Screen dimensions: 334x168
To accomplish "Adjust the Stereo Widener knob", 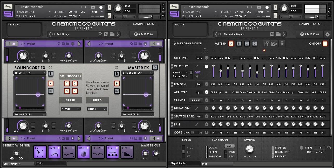I will point(16,153).
